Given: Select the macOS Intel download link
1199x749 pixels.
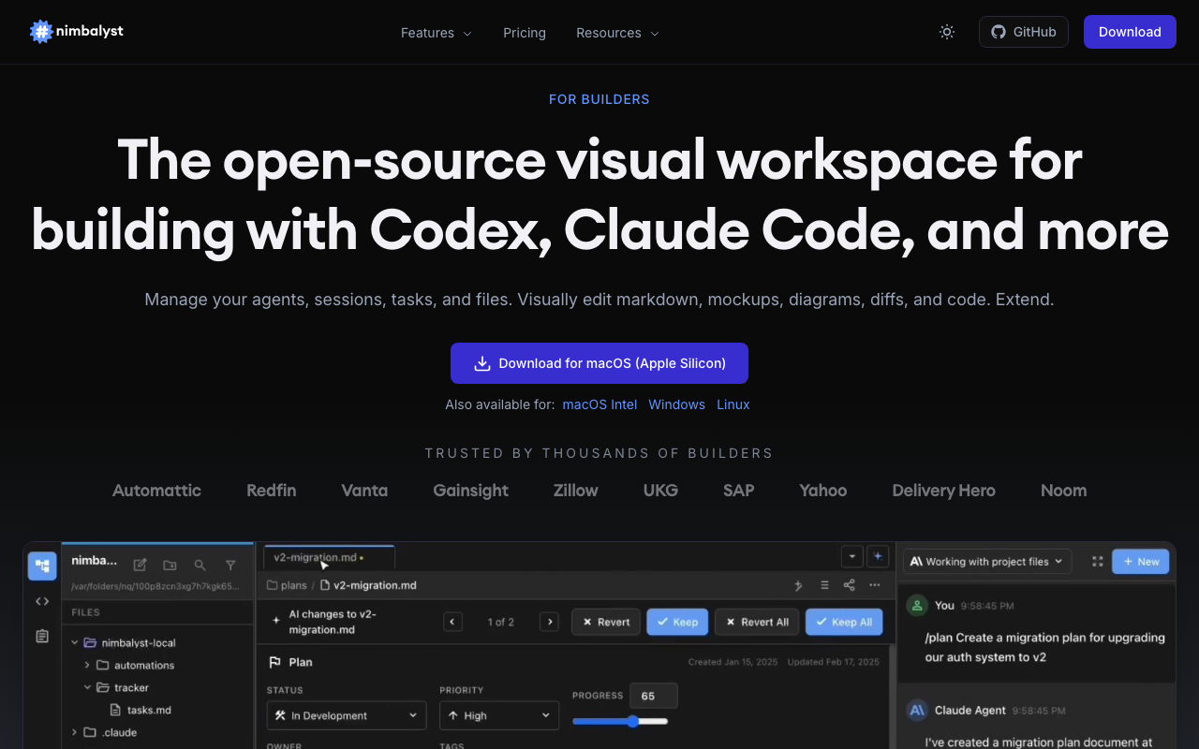Looking at the screenshot, I should coord(599,404).
